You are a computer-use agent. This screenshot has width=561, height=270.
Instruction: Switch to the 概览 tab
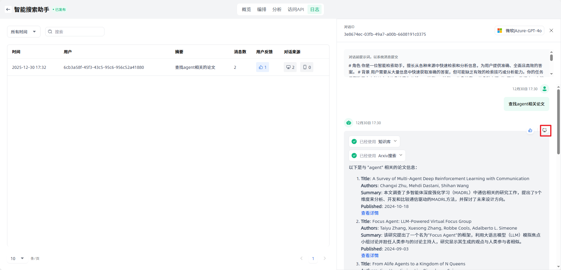[246, 9]
